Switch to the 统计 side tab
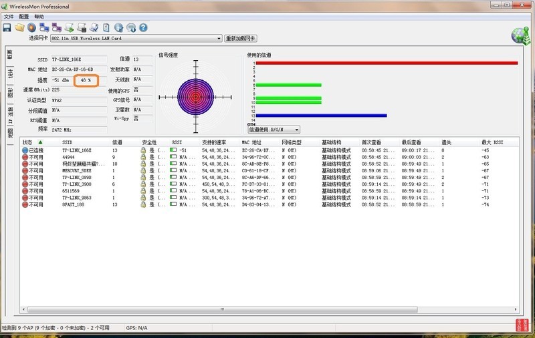This screenshot has width=535, height=338. point(10,73)
